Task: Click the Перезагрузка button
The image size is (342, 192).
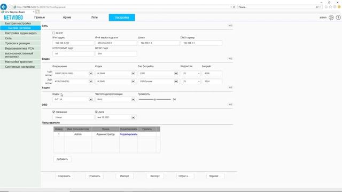Action: [215, 176]
